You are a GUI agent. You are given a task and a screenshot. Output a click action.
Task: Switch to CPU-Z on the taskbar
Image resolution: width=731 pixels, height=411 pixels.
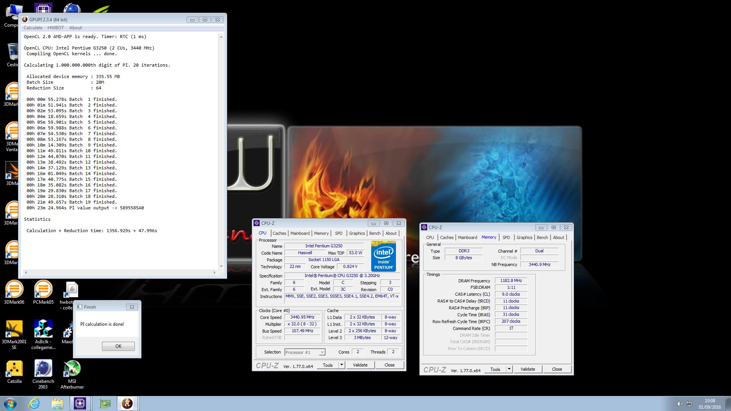(x=80, y=403)
